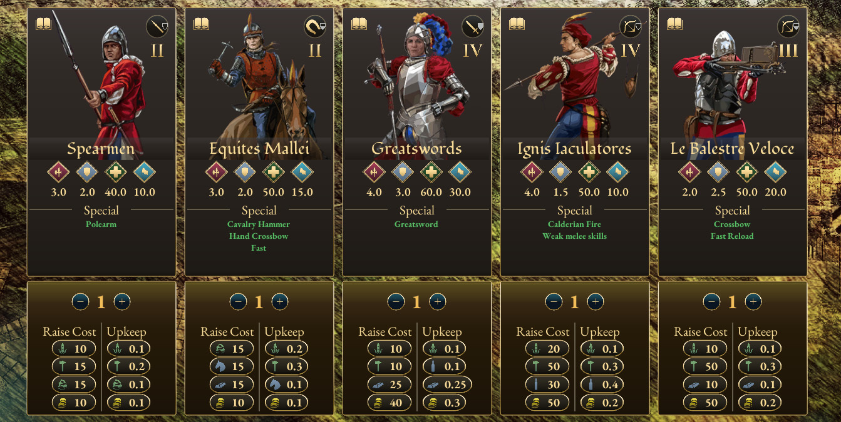Click the Calderian Fire special trait
Screen dimensions: 841x422
point(575,224)
